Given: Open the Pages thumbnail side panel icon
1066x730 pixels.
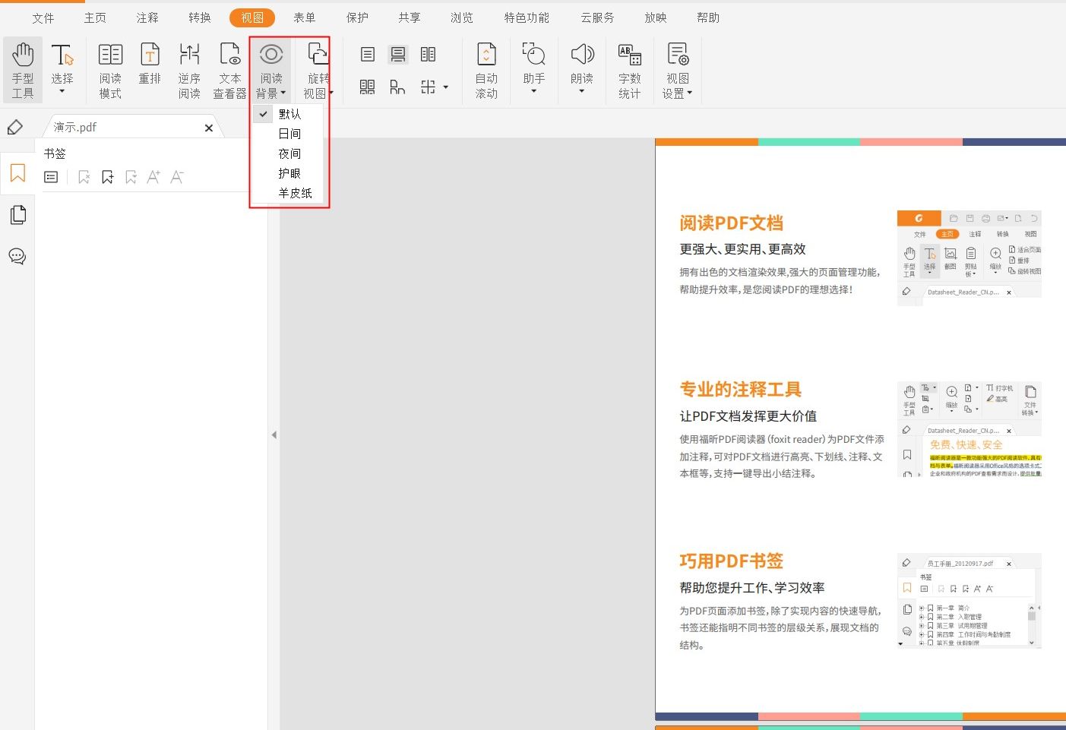Looking at the screenshot, I should pyautogui.click(x=17, y=215).
